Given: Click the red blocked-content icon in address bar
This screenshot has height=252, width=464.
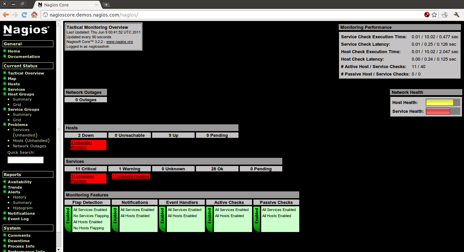Looking at the screenshot, I should point(427,15).
